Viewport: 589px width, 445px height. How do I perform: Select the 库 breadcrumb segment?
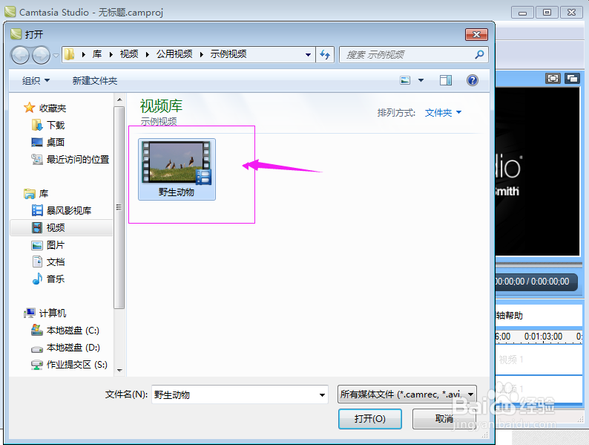(x=97, y=54)
